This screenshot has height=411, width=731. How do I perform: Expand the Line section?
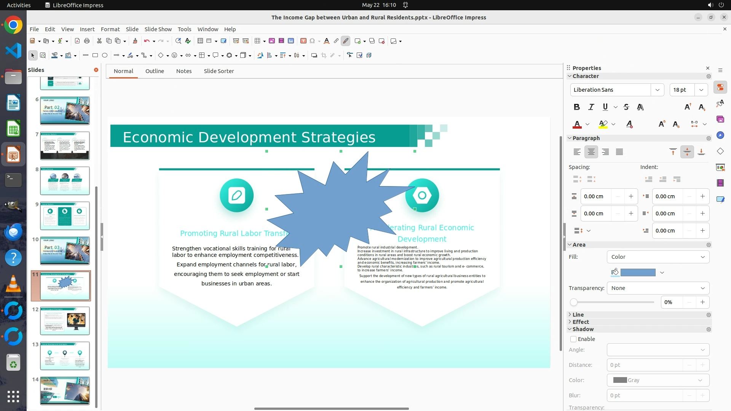coord(578,315)
